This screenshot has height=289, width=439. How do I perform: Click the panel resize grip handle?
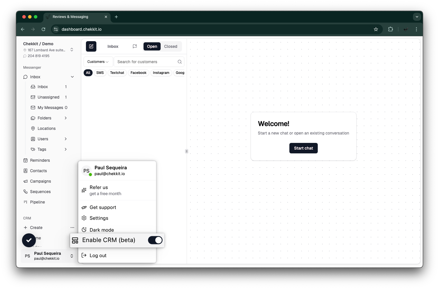(187, 151)
